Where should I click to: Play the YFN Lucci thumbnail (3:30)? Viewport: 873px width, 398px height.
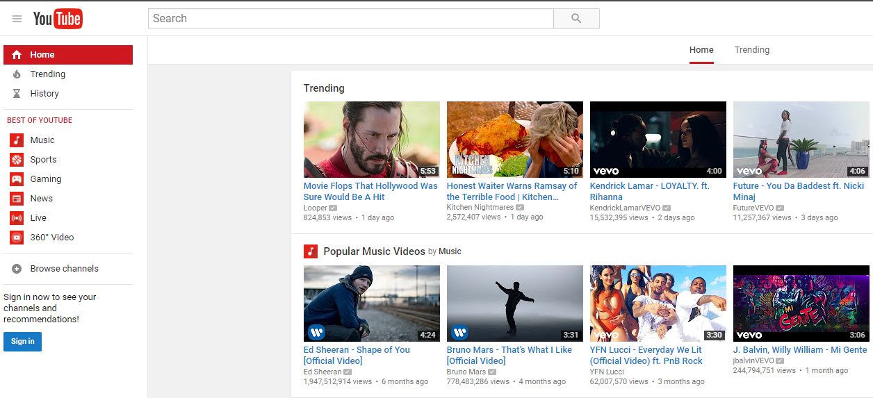658,304
